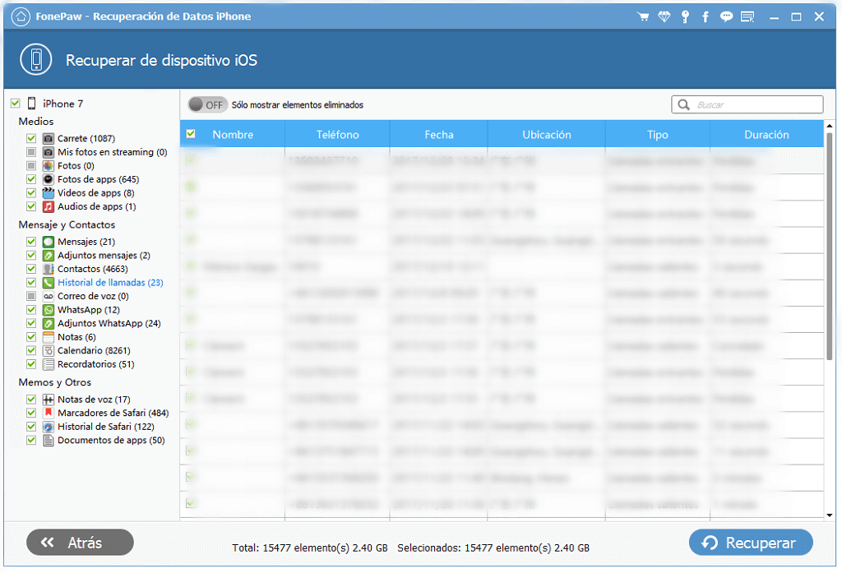Click the Fotos flower icon
842x573 pixels.
coord(49,165)
